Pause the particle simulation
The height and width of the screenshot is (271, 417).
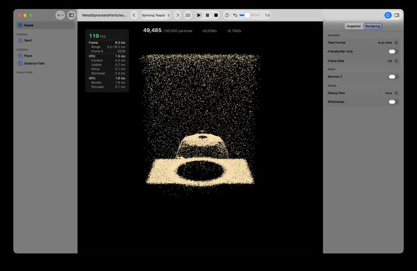click(x=207, y=15)
